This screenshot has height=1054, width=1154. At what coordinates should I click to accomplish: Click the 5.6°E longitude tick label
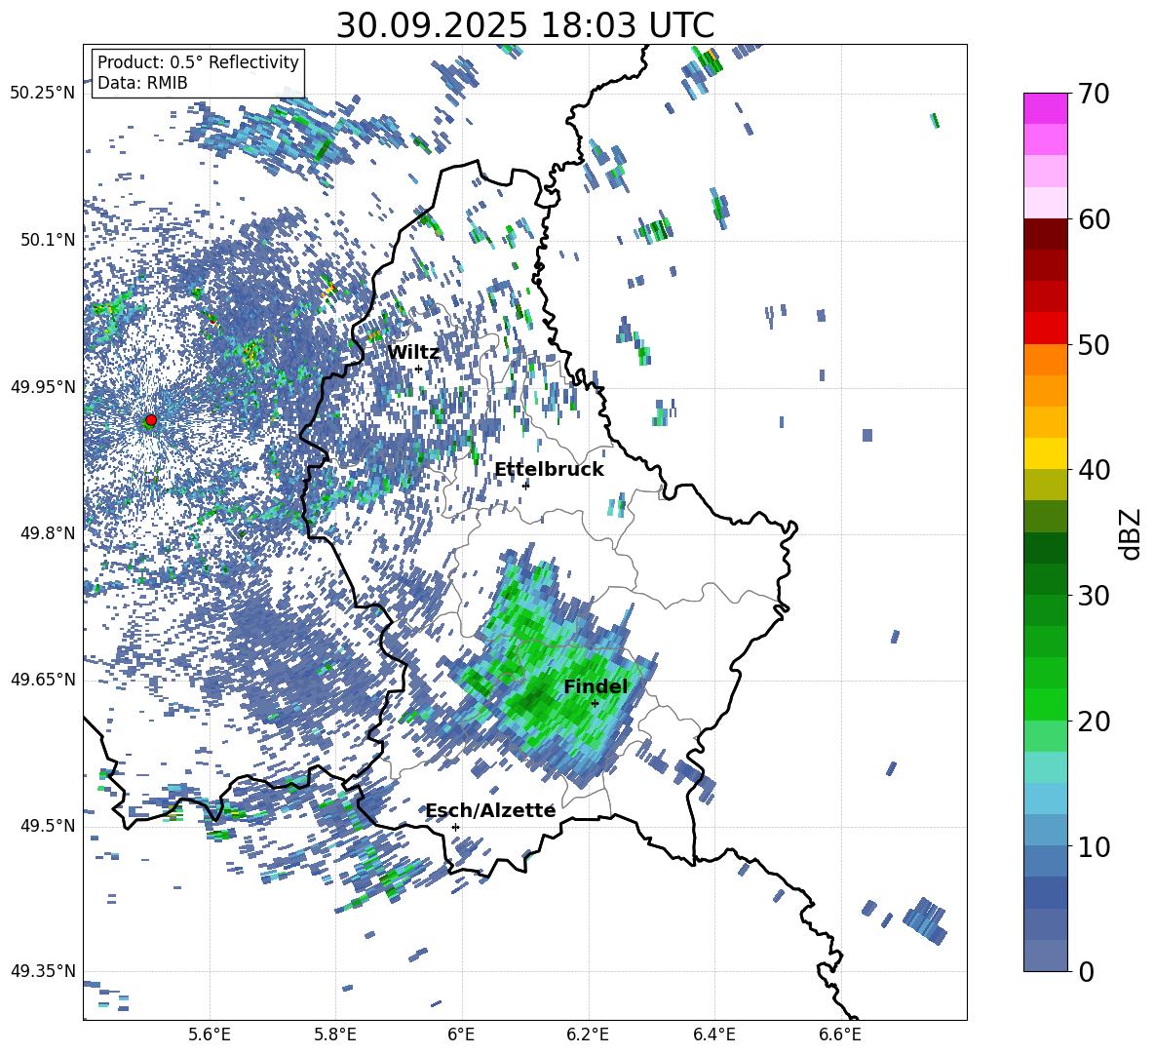pos(210,1034)
